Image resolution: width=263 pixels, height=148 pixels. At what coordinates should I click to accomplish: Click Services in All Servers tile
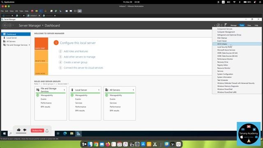(113, 103)
